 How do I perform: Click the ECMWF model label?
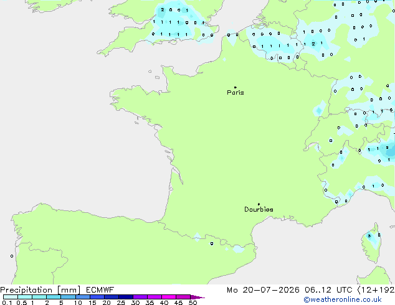coord(100,290)
